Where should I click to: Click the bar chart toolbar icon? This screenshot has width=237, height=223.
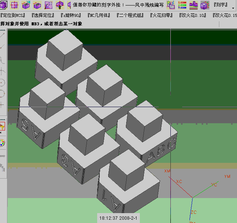194,5
